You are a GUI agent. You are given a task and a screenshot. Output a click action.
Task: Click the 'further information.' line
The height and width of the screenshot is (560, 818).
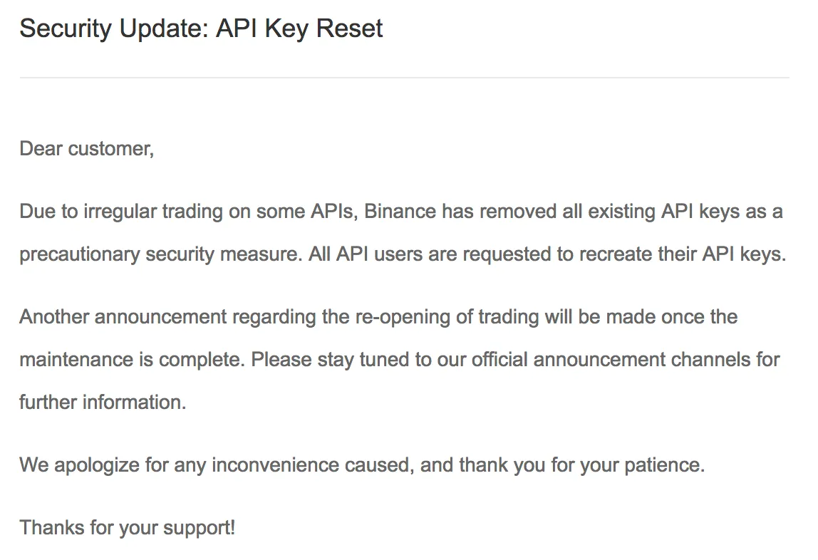coord(103,403)
